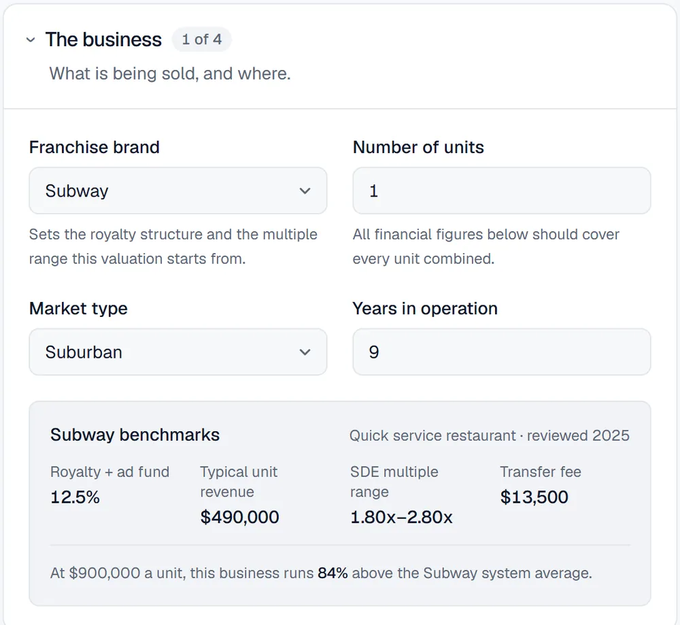Click the royalty structure helper text

pyautogui.click(x=173, y=246)
